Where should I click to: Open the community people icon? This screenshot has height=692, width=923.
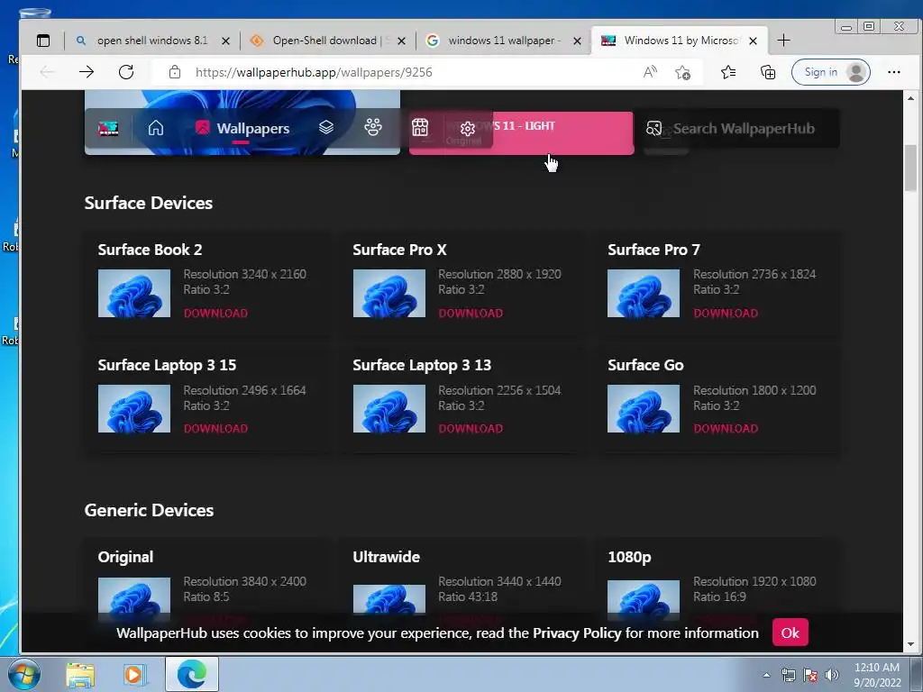point(373,127)
